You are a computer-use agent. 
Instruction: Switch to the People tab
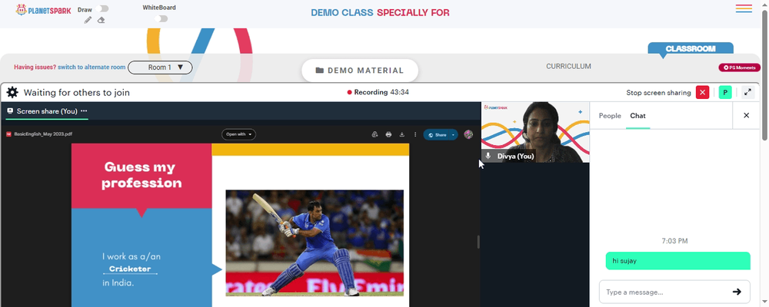click(x=610, y=116)
